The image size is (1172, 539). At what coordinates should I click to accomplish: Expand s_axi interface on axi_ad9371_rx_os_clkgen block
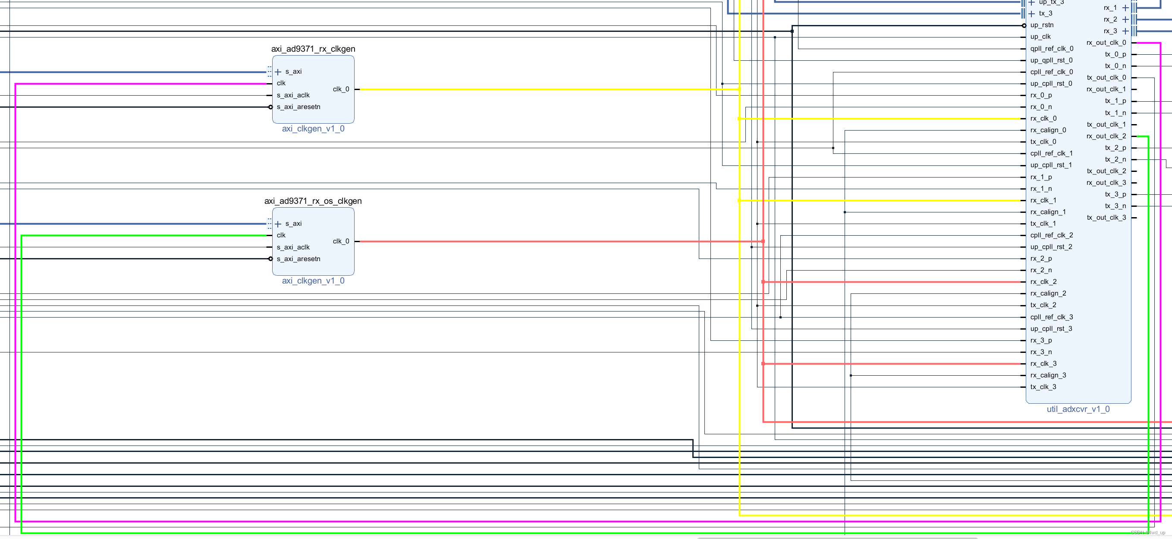pos(278,224)
